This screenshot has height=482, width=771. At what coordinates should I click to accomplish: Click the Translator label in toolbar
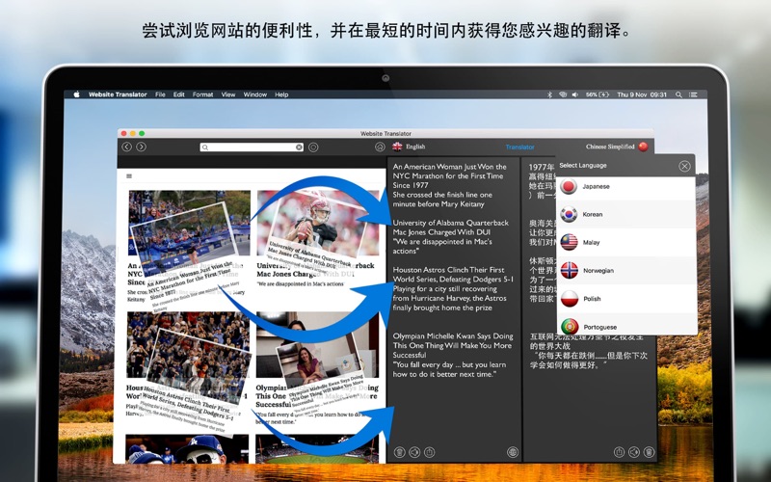tap(519, 147)
